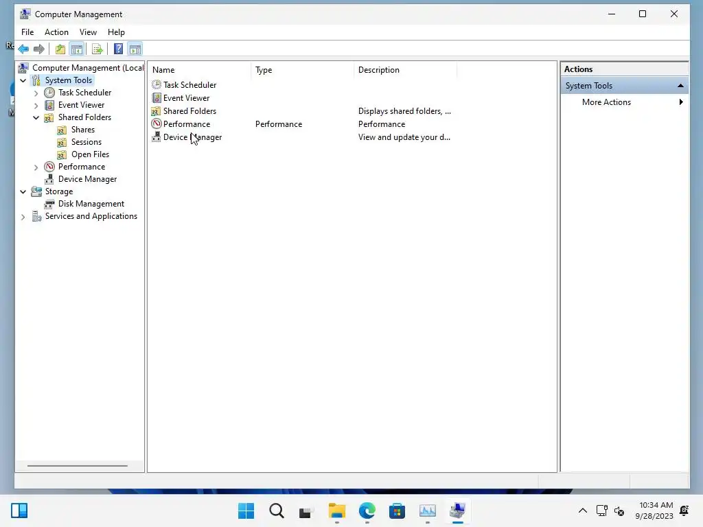This screenshot has height=527, width=703.
Task: Click System Tools icon in tree
Action: click(36, 80)
